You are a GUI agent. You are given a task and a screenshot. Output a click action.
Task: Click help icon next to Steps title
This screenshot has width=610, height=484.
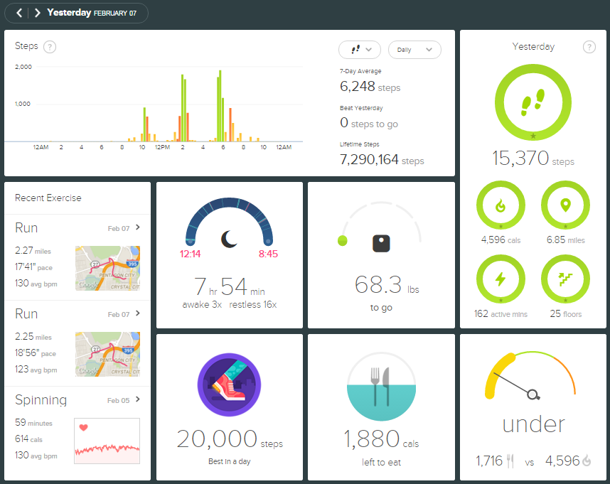pyautogui.click(x=50, y=47)
